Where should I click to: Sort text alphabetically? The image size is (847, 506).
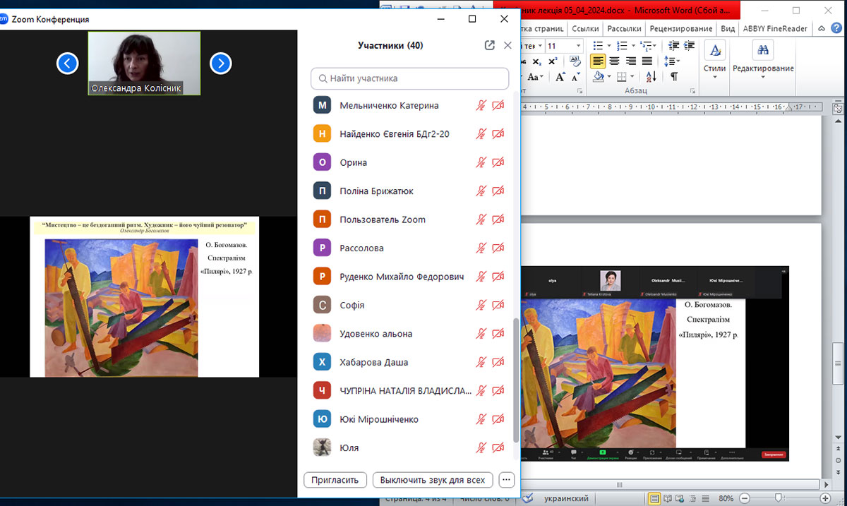[650, 77]
